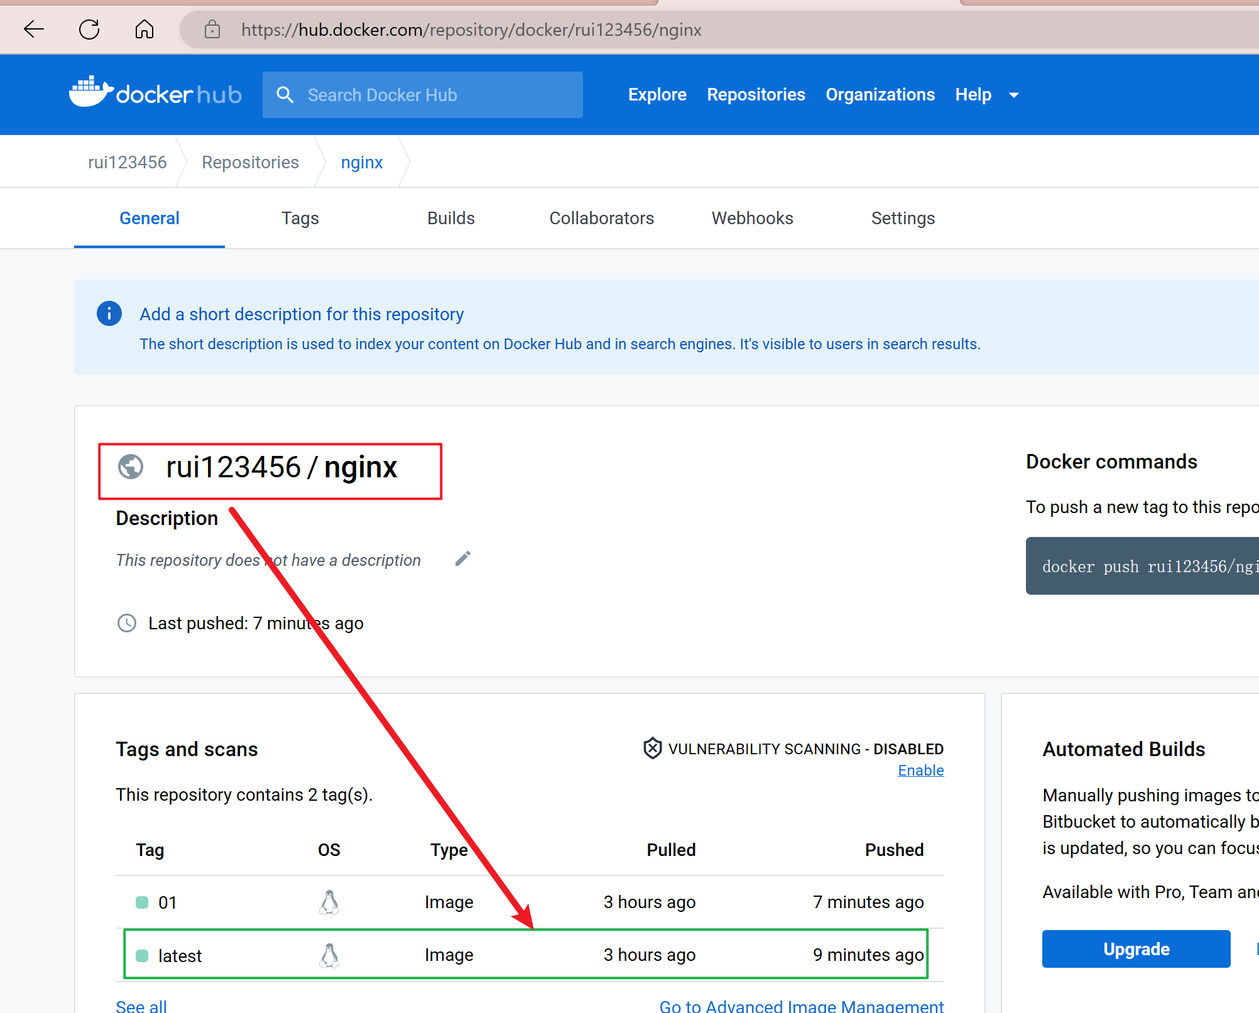This screenshot has height=1013, width=1259.
Task: Open the browser home page icon
Action: (x=144, y=29)
